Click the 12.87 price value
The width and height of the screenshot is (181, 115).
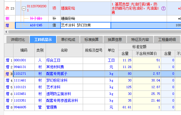click(156, 87)
